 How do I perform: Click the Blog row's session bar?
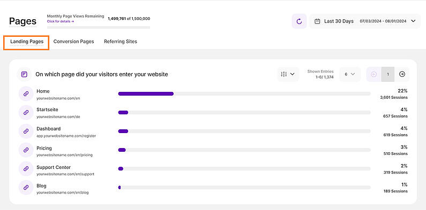pyautogui.click(x=244, y=187)
